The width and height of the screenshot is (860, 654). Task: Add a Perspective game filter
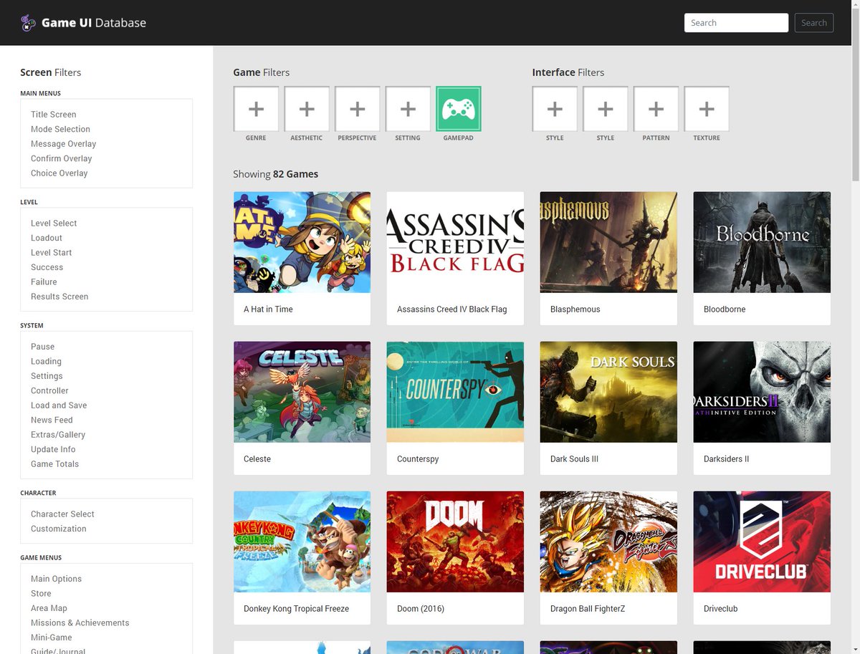(x=357, y=109)
